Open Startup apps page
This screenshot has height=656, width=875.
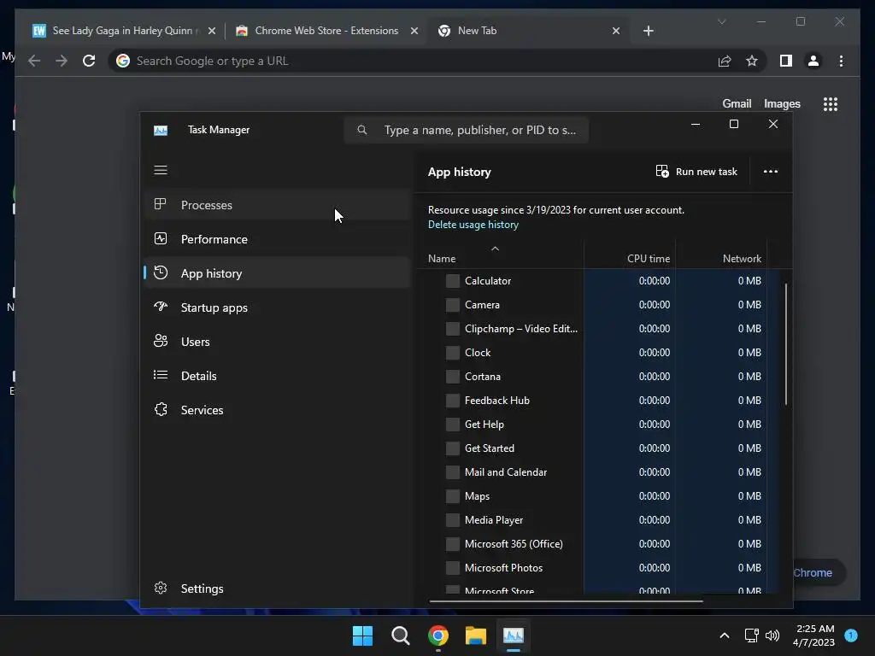pyautogui.click(x=278, y=307)
